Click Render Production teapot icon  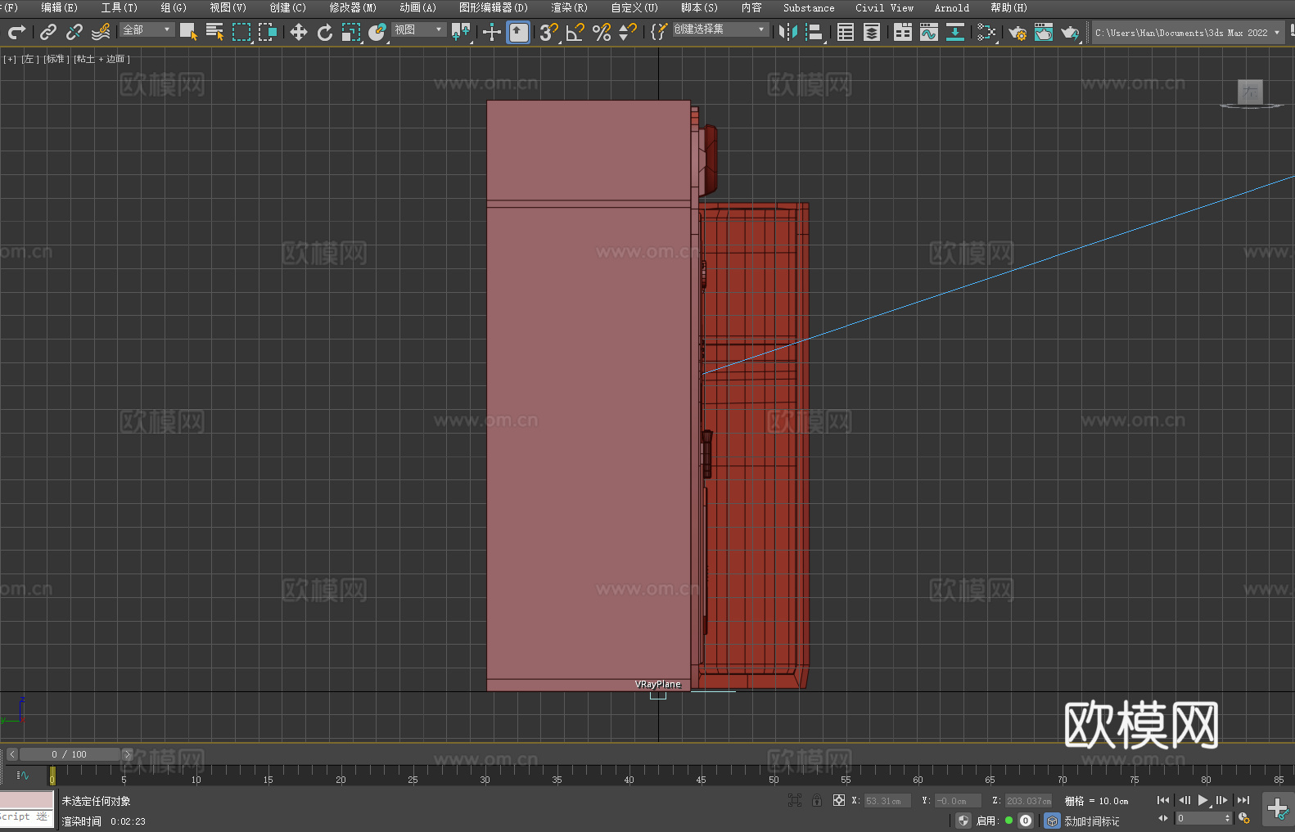point(1070,32)
